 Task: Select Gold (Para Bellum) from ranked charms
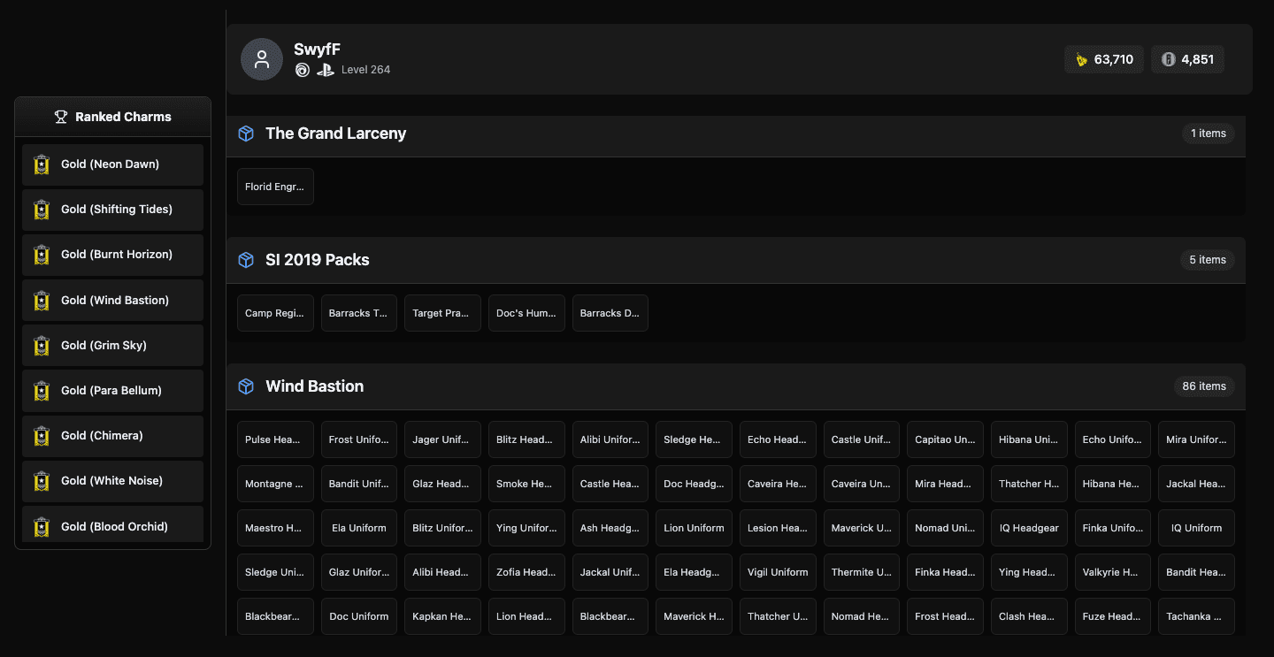pyautogui.click(x=111, y=391)
